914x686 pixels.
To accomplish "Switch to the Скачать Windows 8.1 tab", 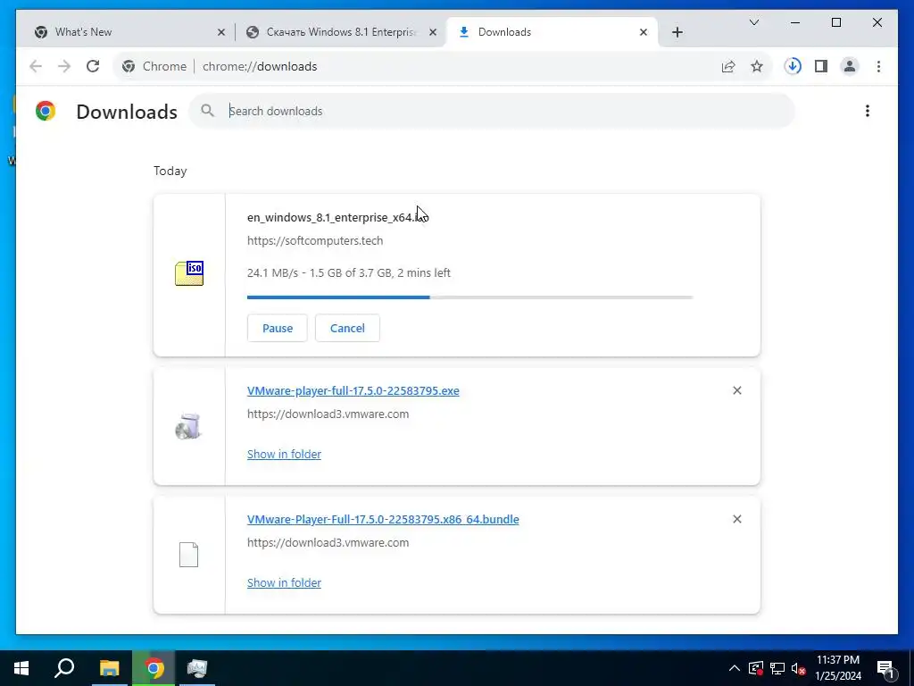I will coord(340,32).
